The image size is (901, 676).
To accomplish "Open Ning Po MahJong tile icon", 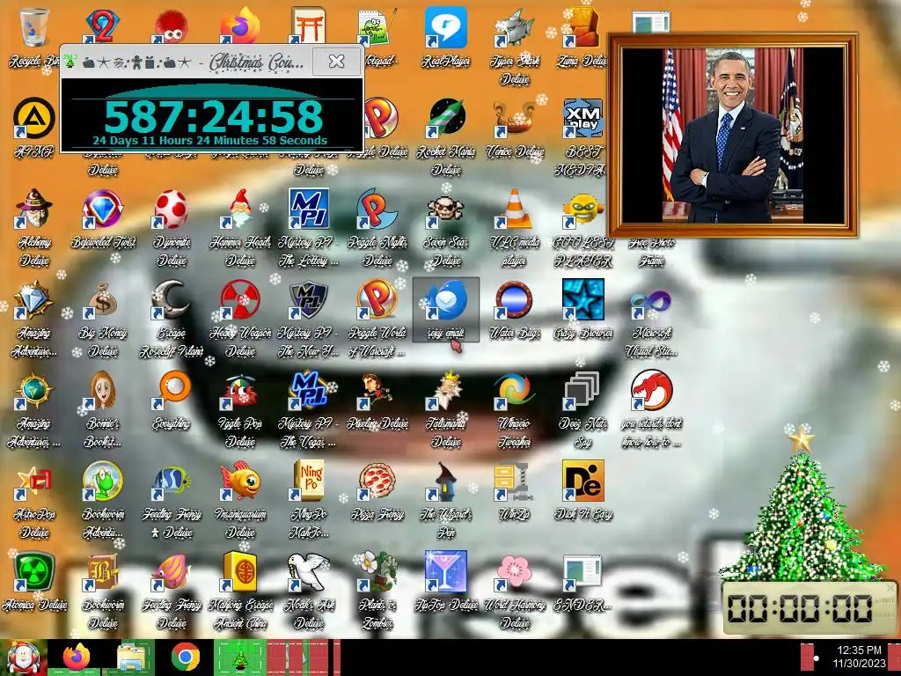I will pyautogui.click(x=309, y=481).
